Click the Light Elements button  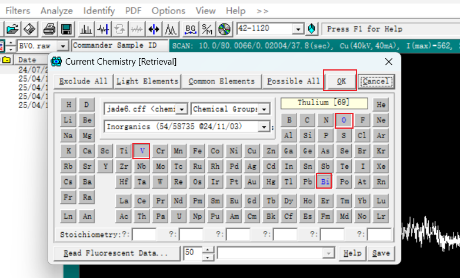(x=147, y=81)
